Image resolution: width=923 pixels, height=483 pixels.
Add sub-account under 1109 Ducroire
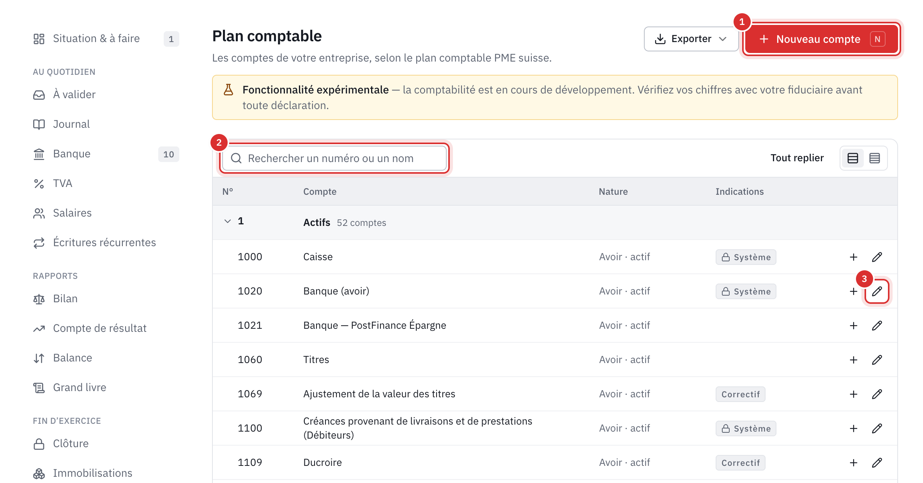(854, 463)
